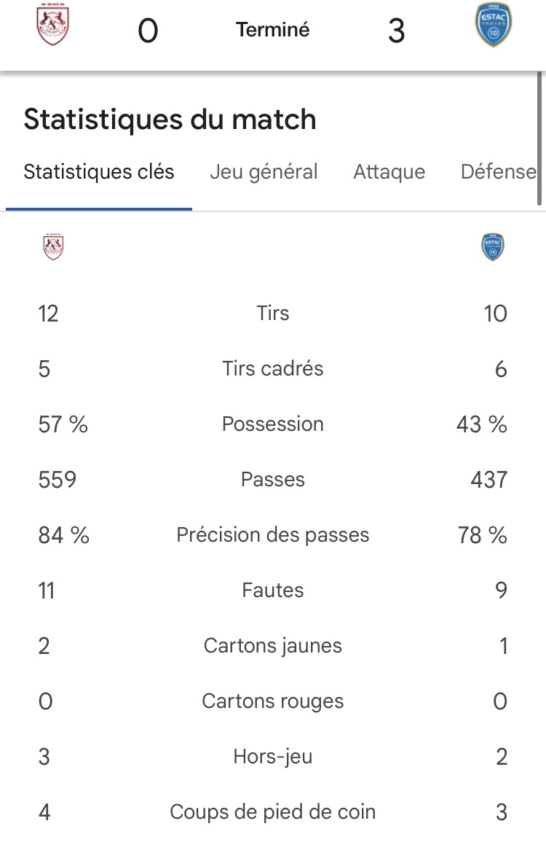
Task: Click the small ESTAC logo above stats
Action: point(493,247)
